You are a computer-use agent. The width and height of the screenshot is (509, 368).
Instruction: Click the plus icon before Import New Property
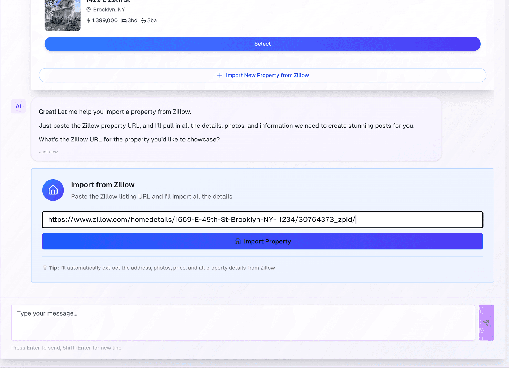click(x=220, y=75)
